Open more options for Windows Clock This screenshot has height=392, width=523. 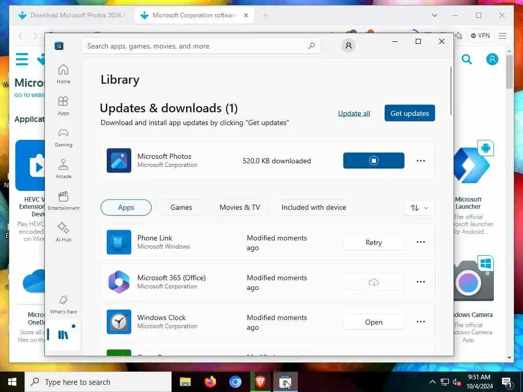coord(421,322)
